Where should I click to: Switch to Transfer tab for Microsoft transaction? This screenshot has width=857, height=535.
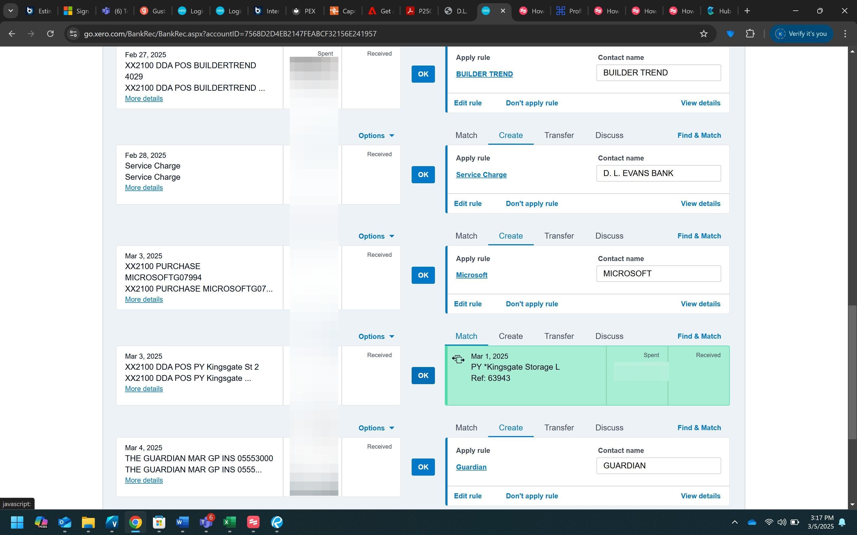[x=559, y=236]
